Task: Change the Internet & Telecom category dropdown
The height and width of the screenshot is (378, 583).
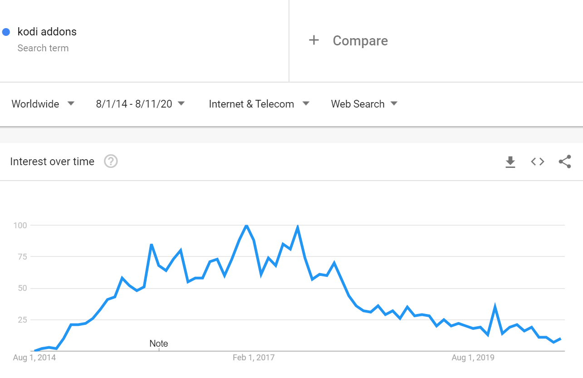Action: [260, 104]
